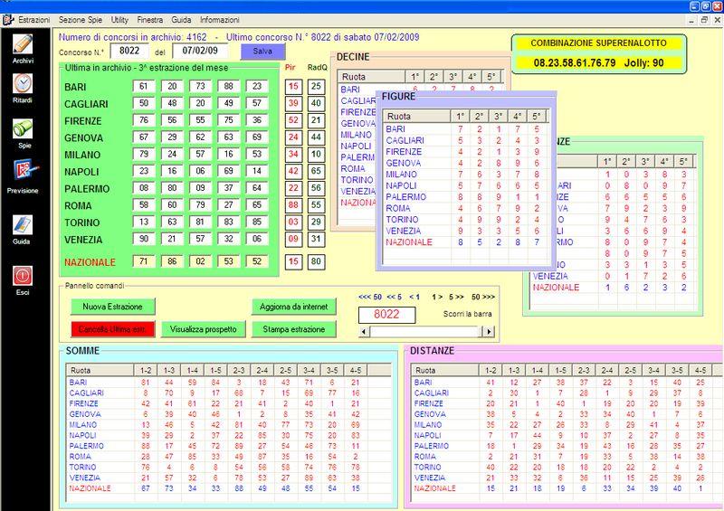The image size is (724, 511).
Task: Advance 5 draws with 5 >>
Action: pos(456,297)
